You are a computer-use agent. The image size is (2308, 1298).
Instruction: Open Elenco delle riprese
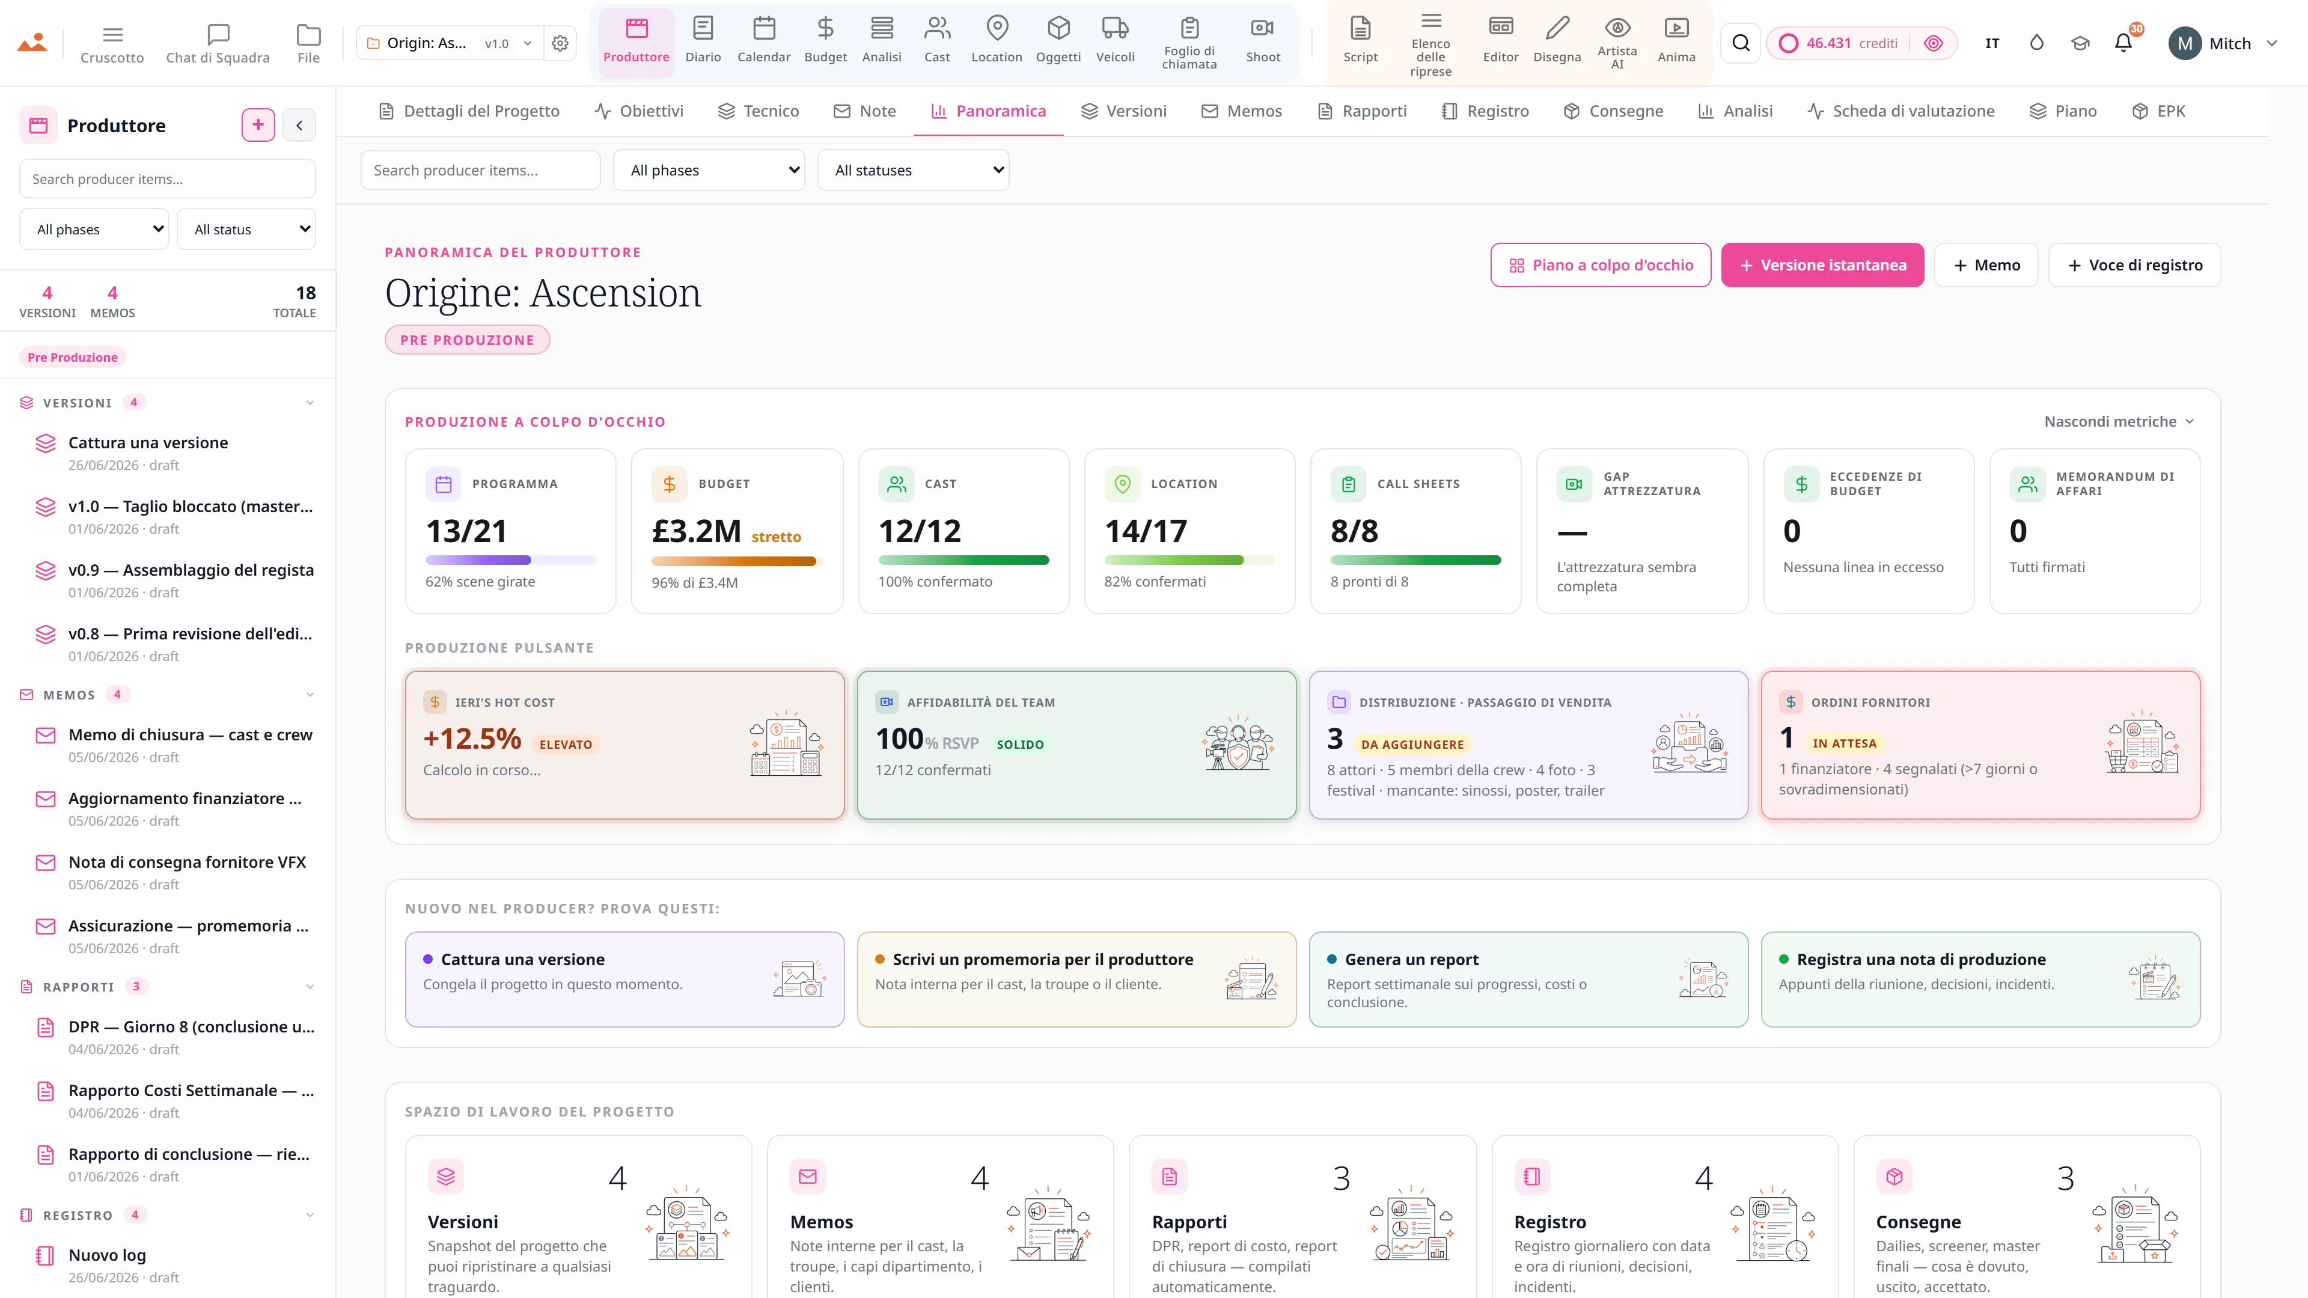coord(1431,43)
